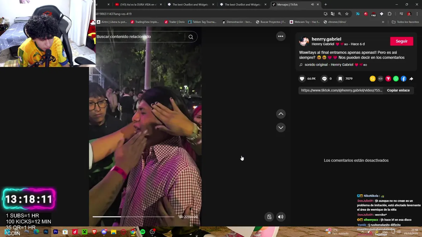Screen dimensions: 422x237
Task: Open the Chrome three-dot menu
Action: 417,14
